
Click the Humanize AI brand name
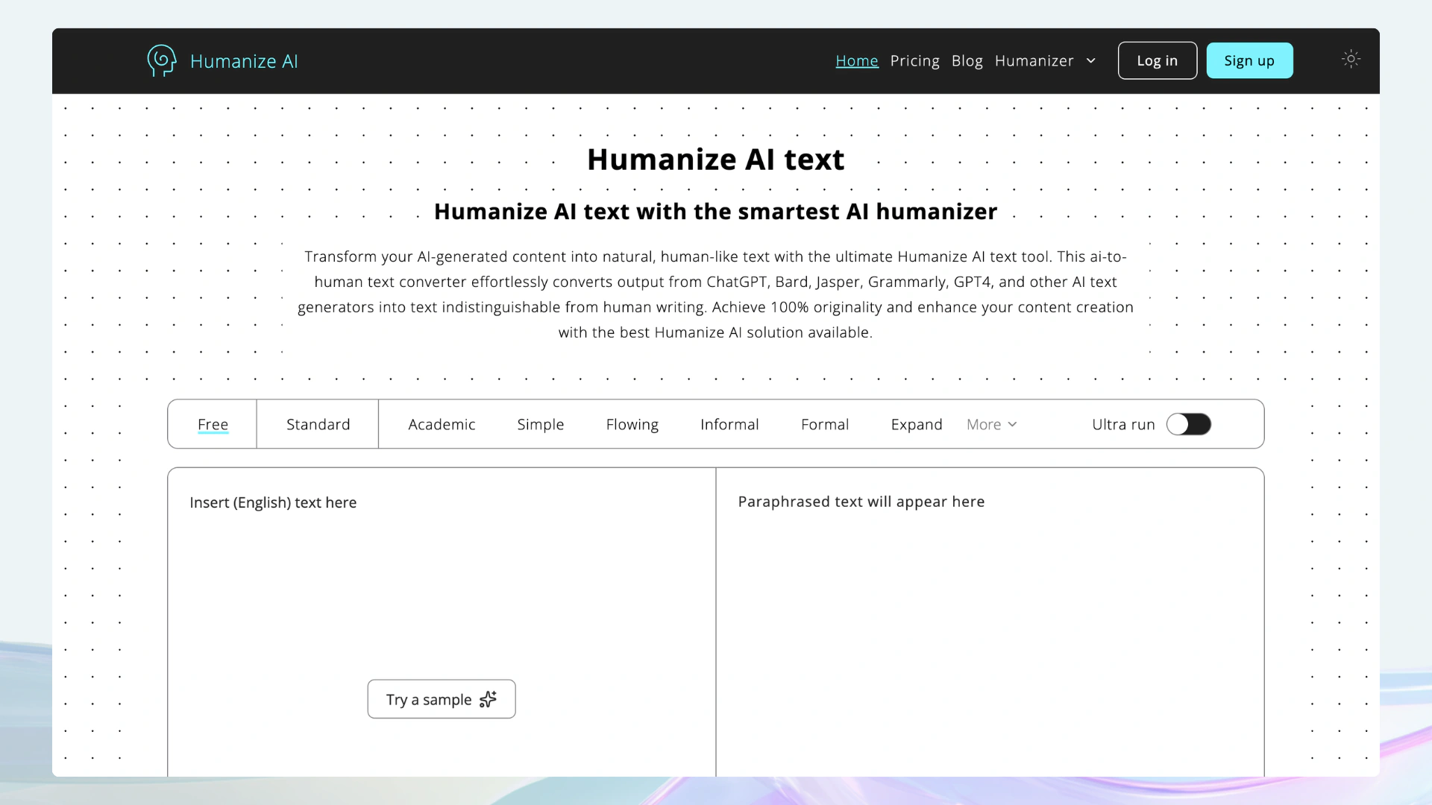[x=244, y=61]
